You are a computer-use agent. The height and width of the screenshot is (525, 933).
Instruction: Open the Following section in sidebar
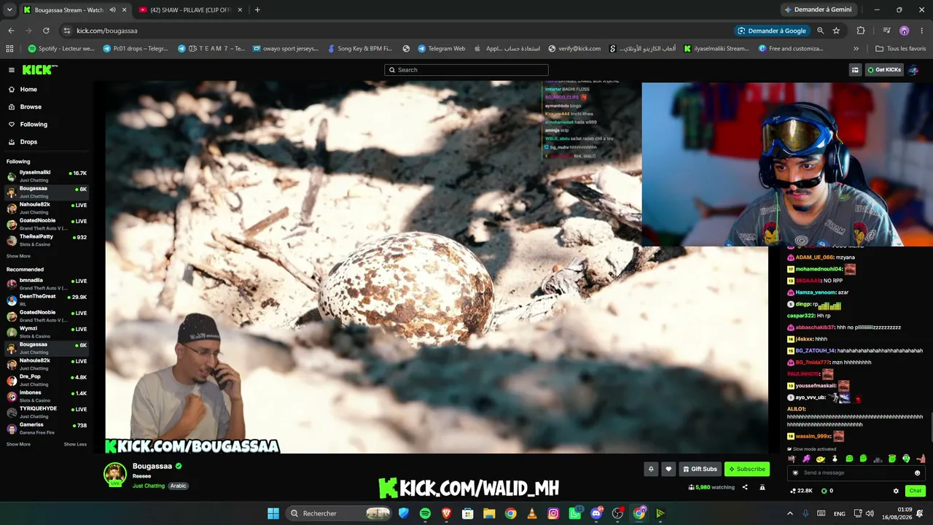pyautogui.click(x=34, y=124)
